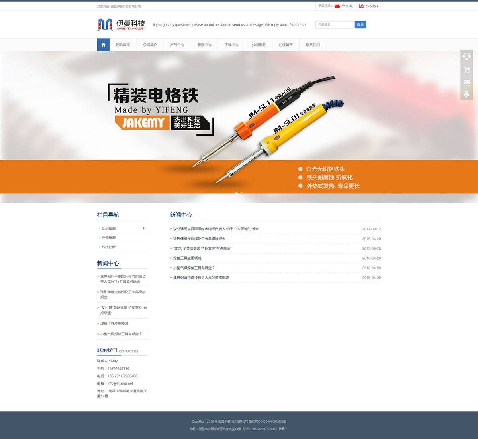Expand 公司新闻 using the plus sign

[x=144, y=228]
